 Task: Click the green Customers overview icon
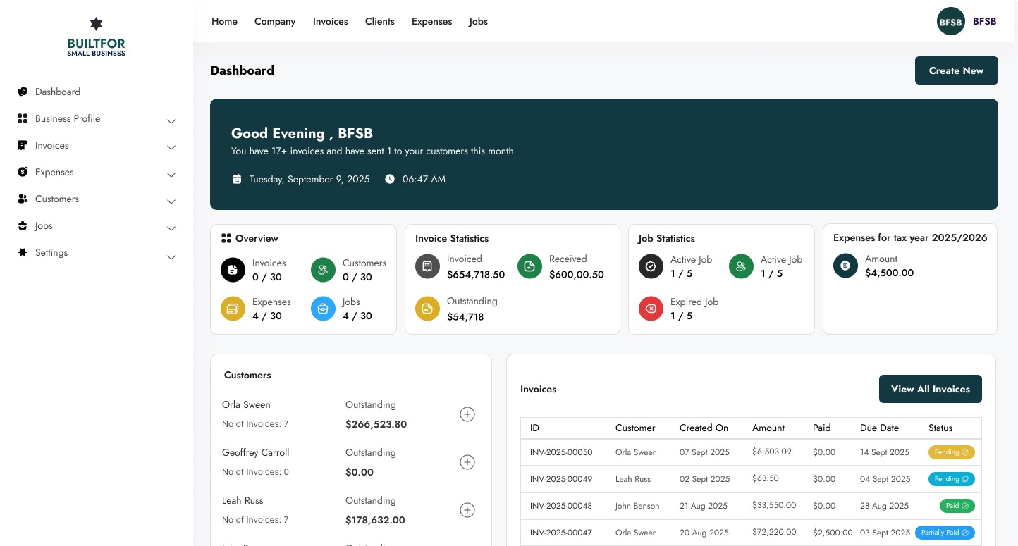323,270
